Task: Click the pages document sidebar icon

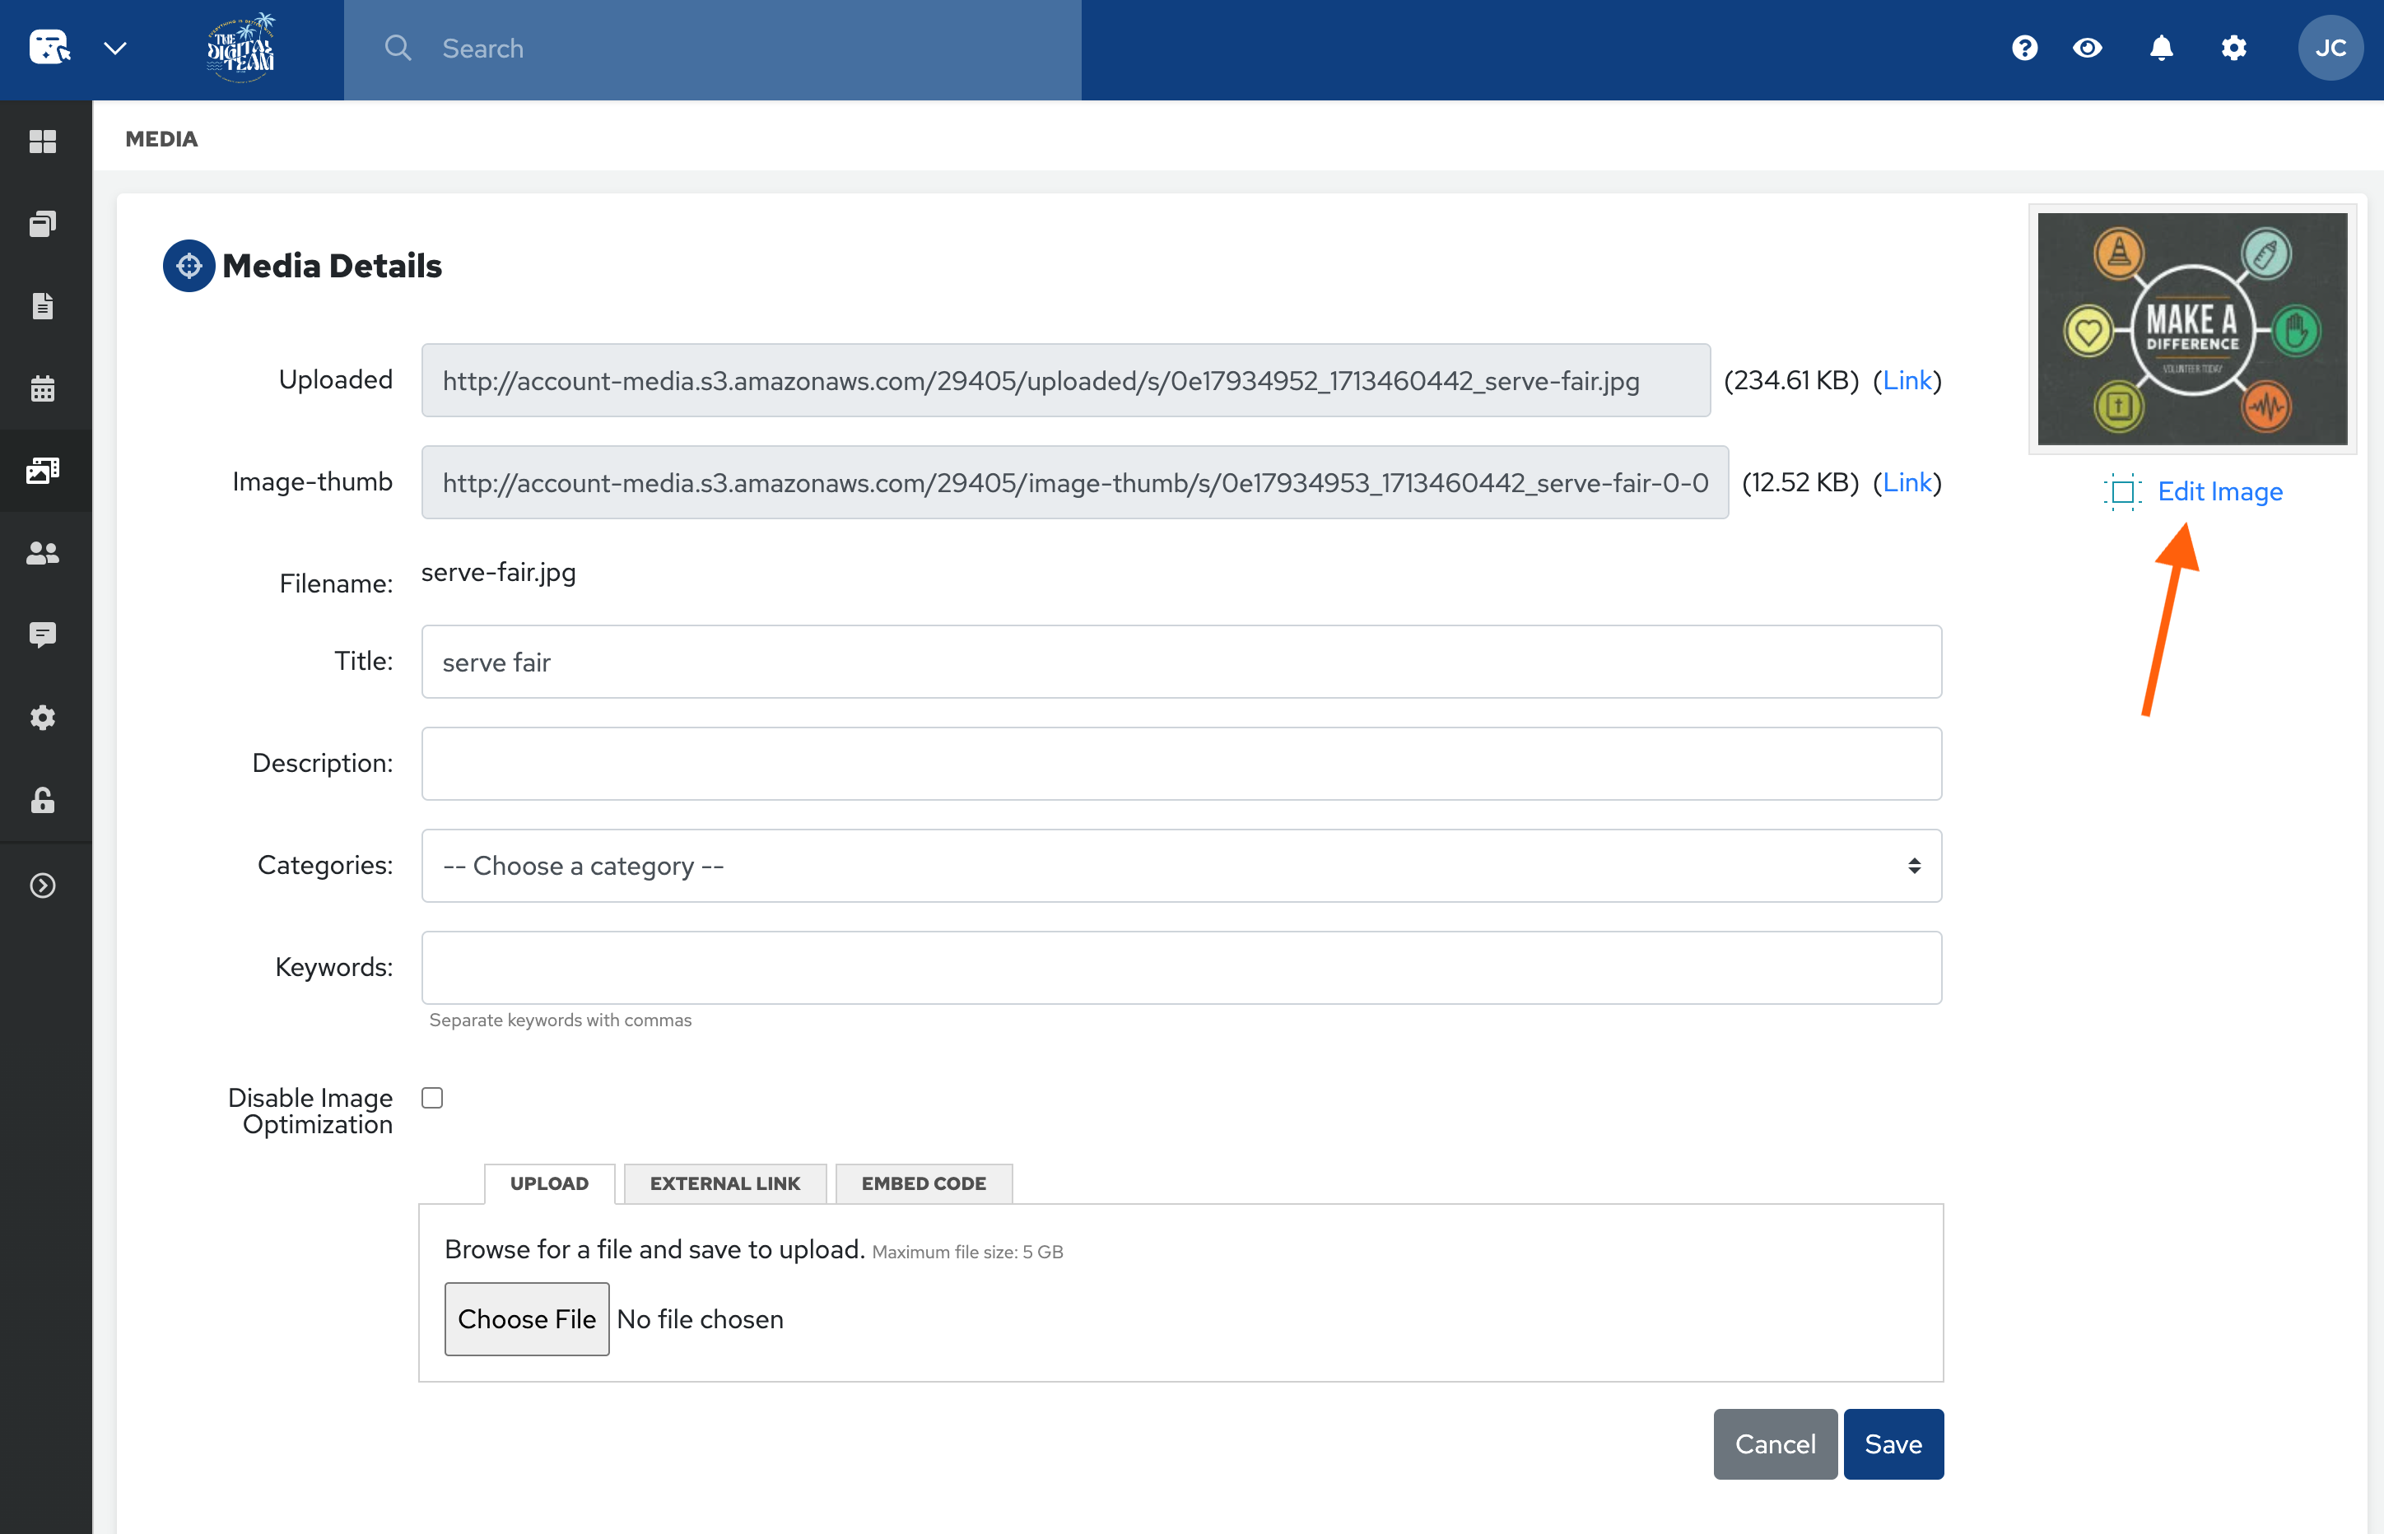Action: 43,306
